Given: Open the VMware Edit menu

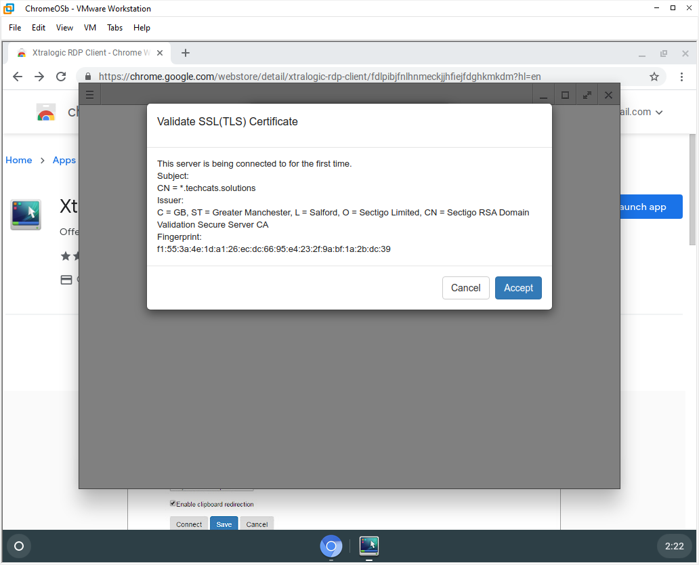Looking at the screenshot, I should tap(39, 28).
